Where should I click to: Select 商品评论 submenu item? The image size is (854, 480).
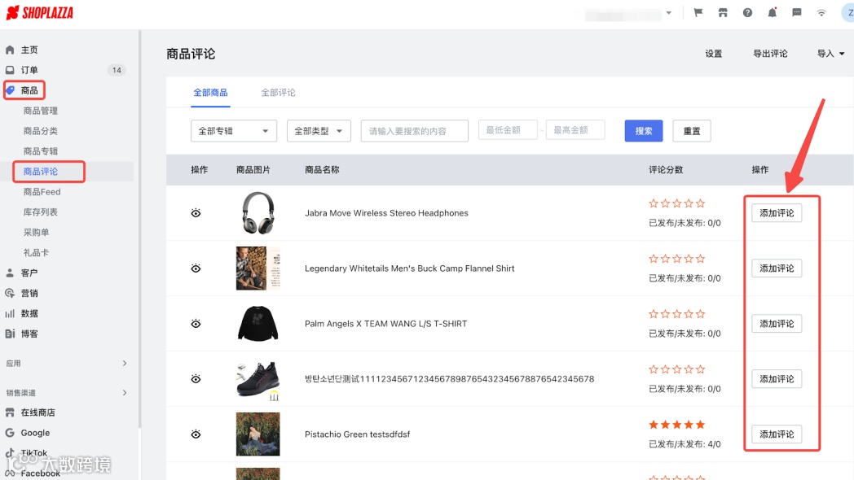click(40, 171)
